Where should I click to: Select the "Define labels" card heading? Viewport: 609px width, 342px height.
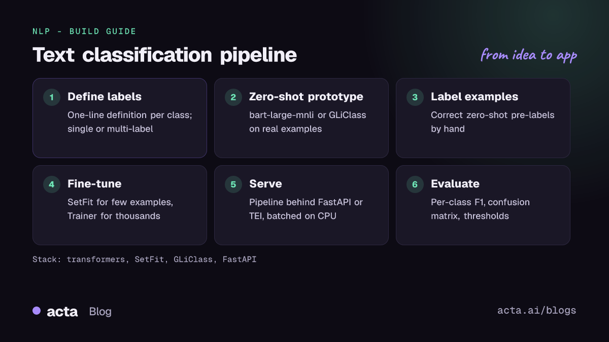(x=105, y=97)
